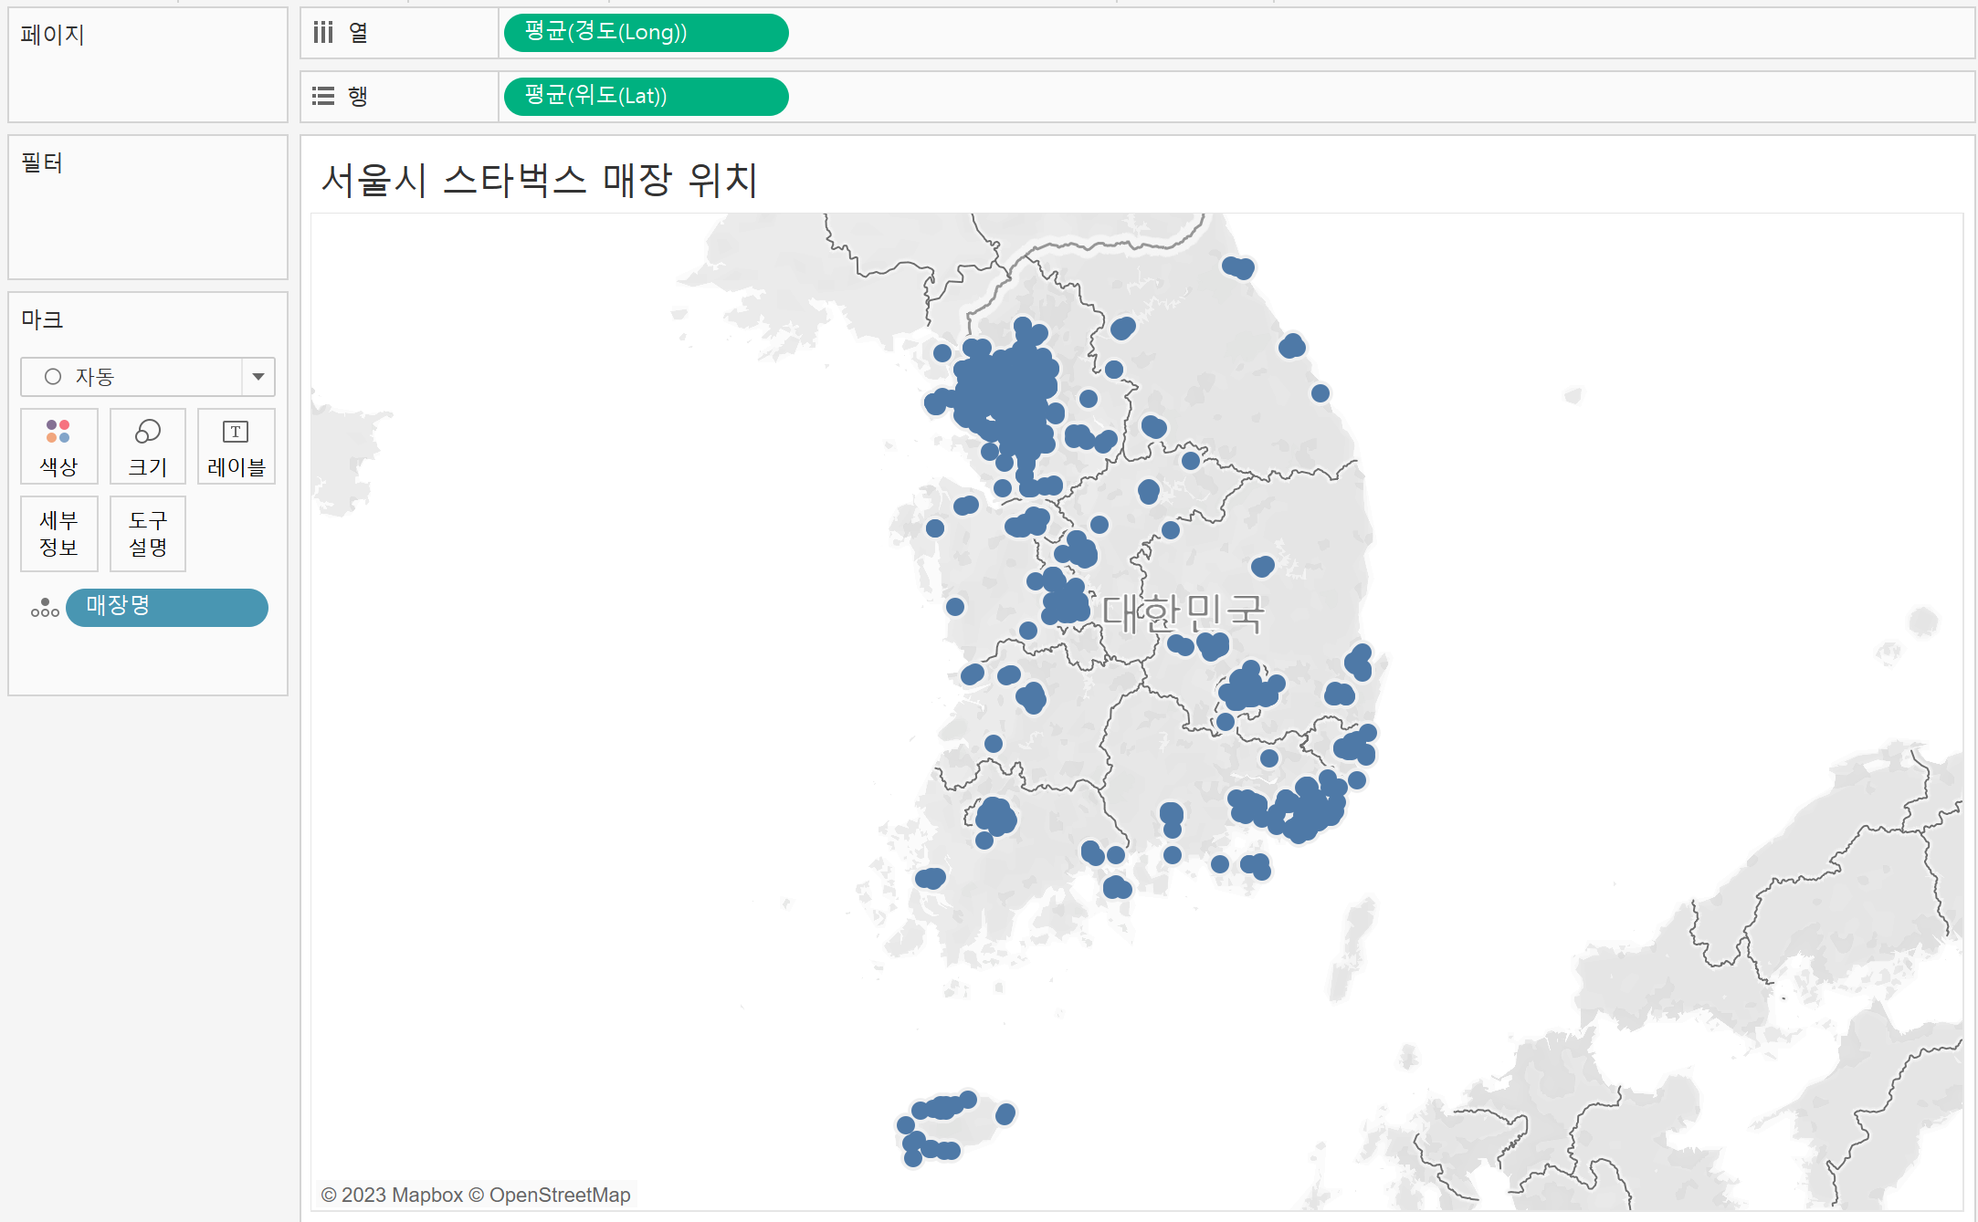The image size is (1978, 1222).
Task: Select the 매장명 pill in Marks card
Action: coord(167,607)
